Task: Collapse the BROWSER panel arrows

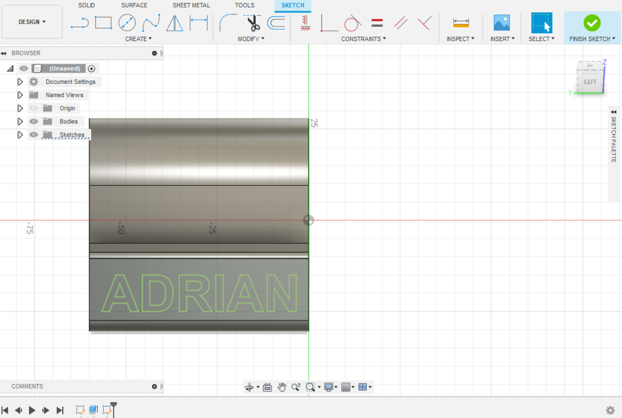Action: (x=4, y=53)
